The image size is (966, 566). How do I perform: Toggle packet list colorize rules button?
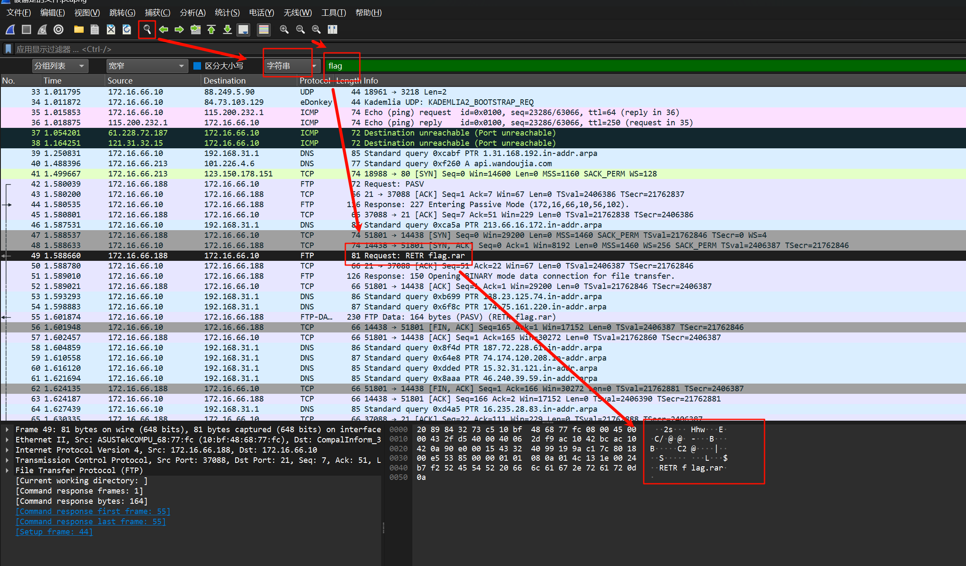coord(264,29)
